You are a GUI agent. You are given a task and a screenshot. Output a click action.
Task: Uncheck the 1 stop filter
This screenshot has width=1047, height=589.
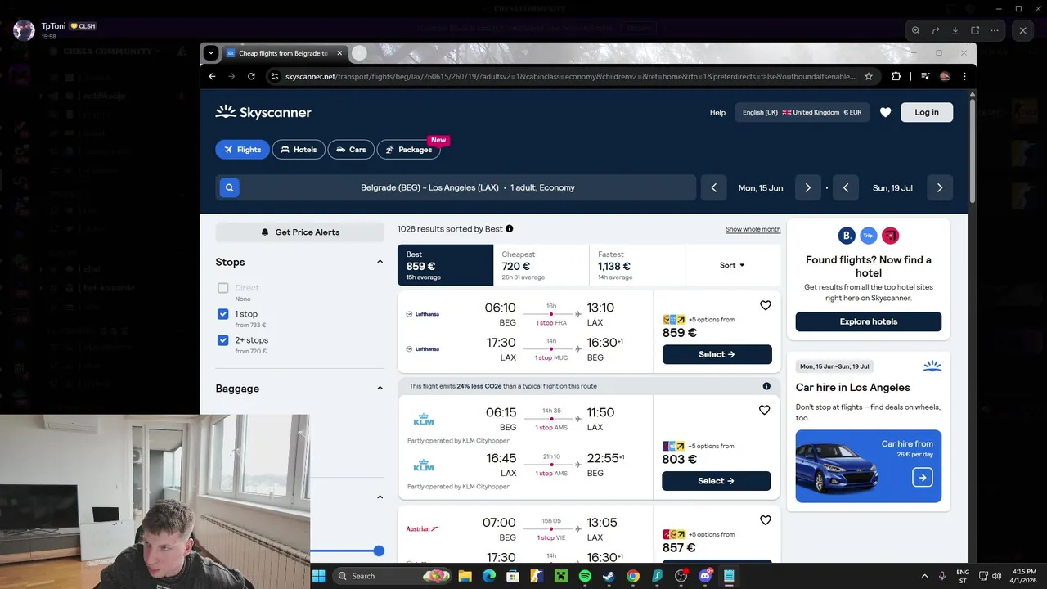pyautogui.click(x=223, y=314)
